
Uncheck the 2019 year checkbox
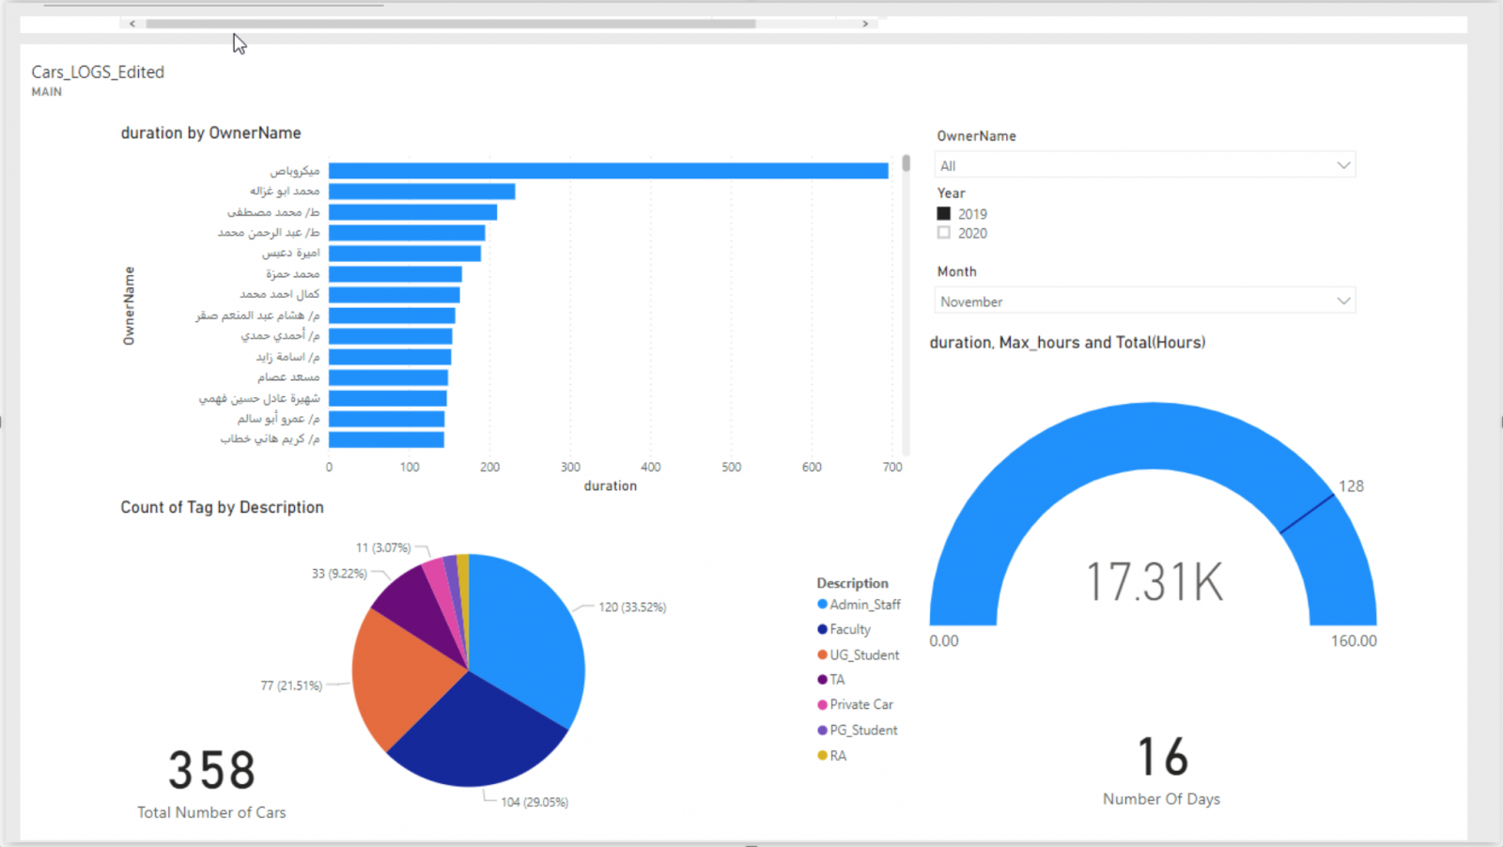click(x=944, y=214)
